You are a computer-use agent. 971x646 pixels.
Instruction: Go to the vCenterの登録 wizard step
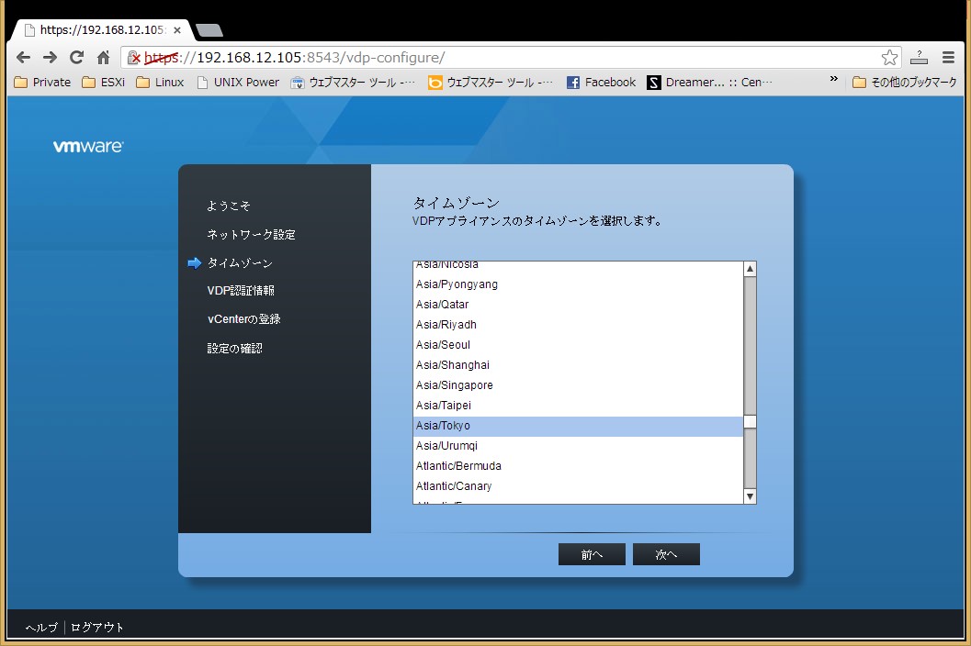(244, 319)
